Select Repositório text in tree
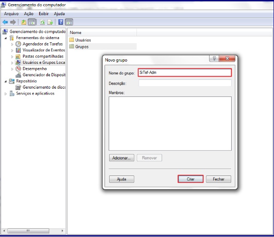This screenshot has height=237, width=274. click(x=26, y=81)
